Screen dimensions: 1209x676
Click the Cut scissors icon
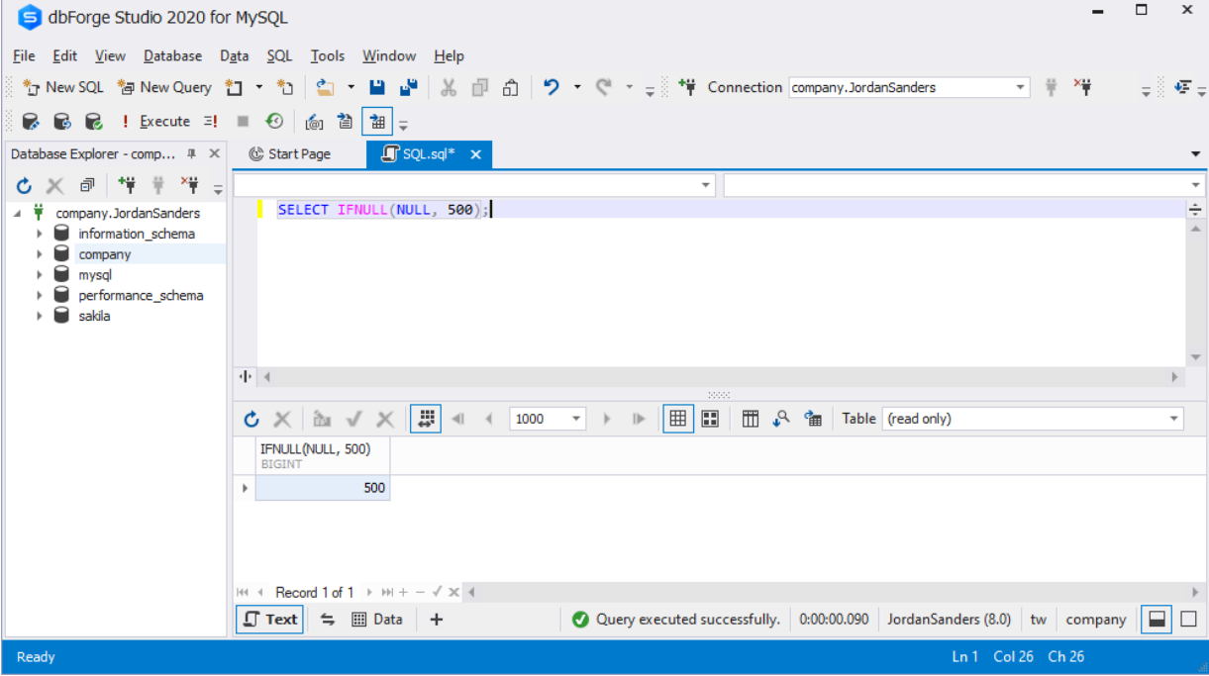point(449,87)
